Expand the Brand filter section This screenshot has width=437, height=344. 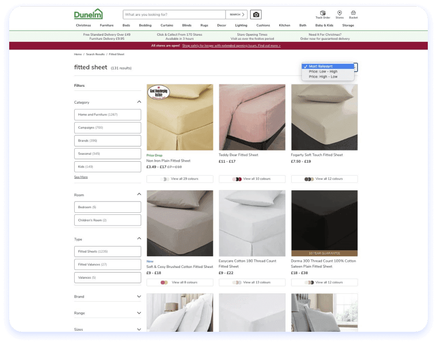click(x=138, y=296)
